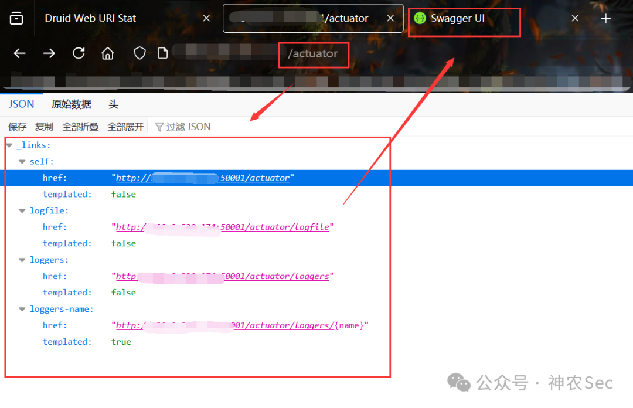Click the page info document icon
Screen dimensions: 633x408
click(x=163, y=53)
